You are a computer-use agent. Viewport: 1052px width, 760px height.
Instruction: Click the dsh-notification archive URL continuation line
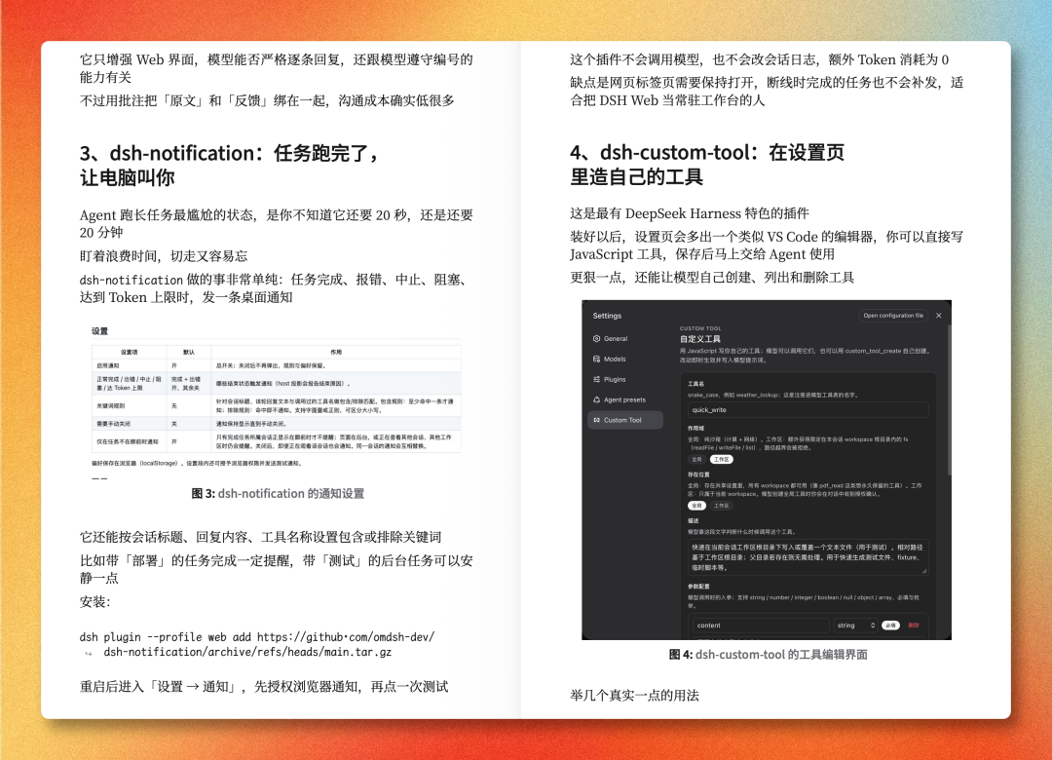click(x=247, y=652)
